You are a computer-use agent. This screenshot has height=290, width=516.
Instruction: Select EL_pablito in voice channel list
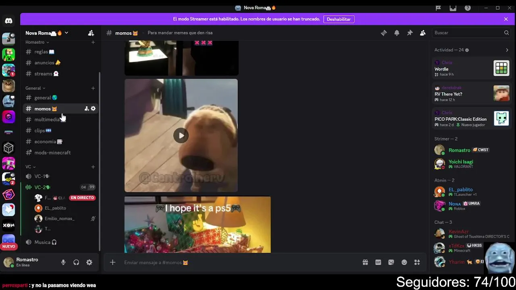coord(64,208)
